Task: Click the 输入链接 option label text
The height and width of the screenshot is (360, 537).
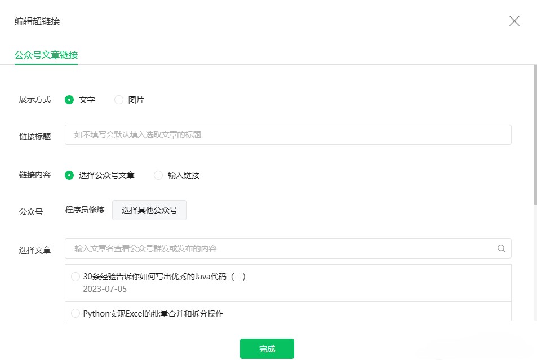Action: (x=183, y=175)
